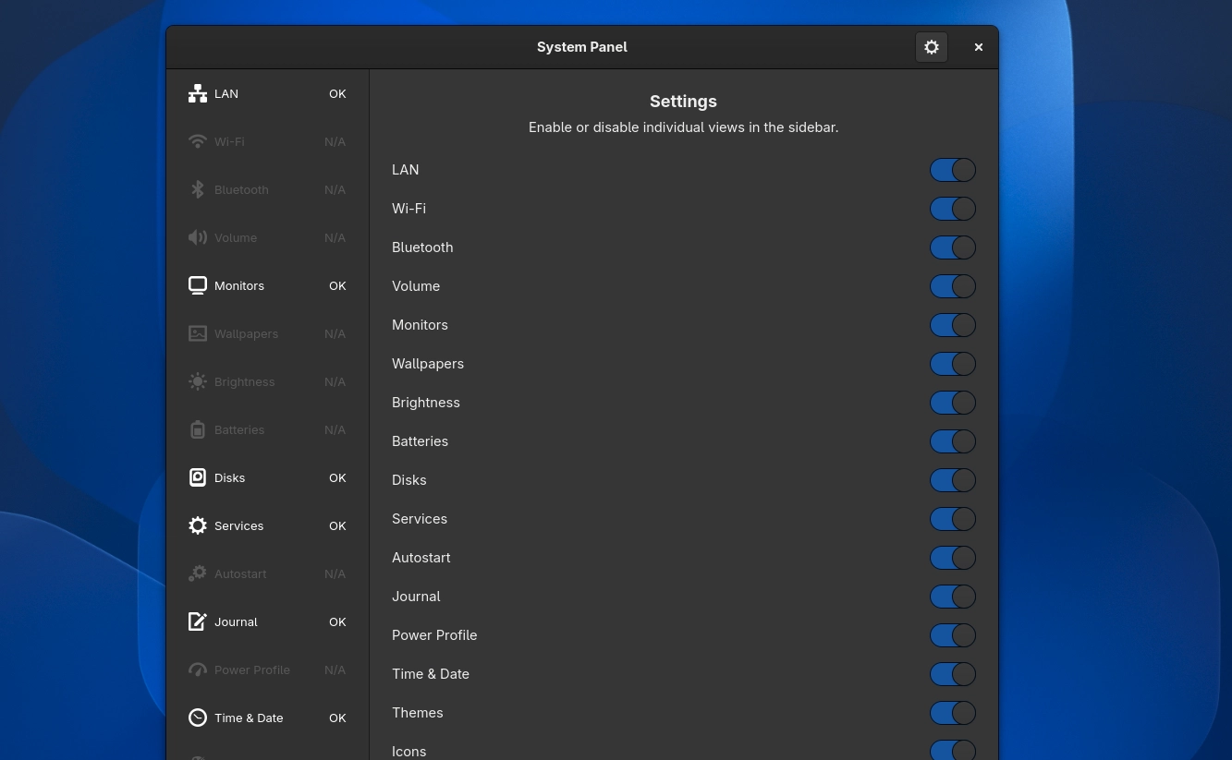Disable the Monitors view switch
1232x760 pixels.
(953, 325)
